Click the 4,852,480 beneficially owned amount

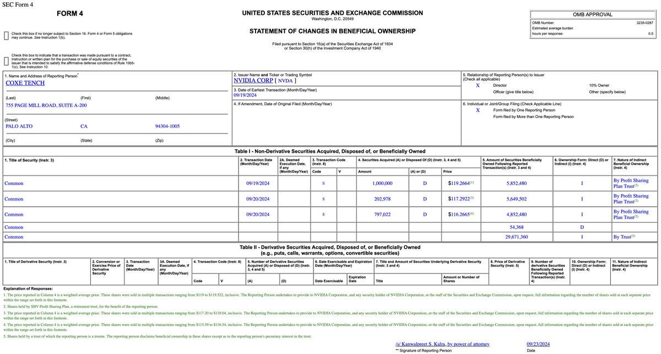click(516, 214)
